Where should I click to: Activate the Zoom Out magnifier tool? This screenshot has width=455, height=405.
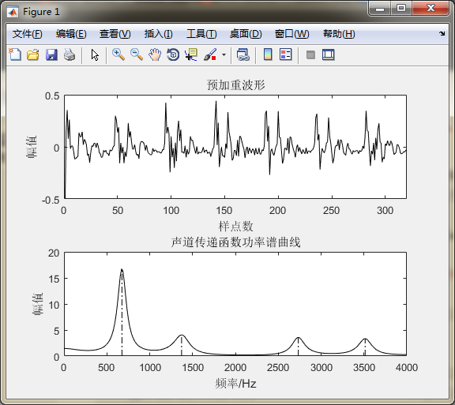coord(137,54)
